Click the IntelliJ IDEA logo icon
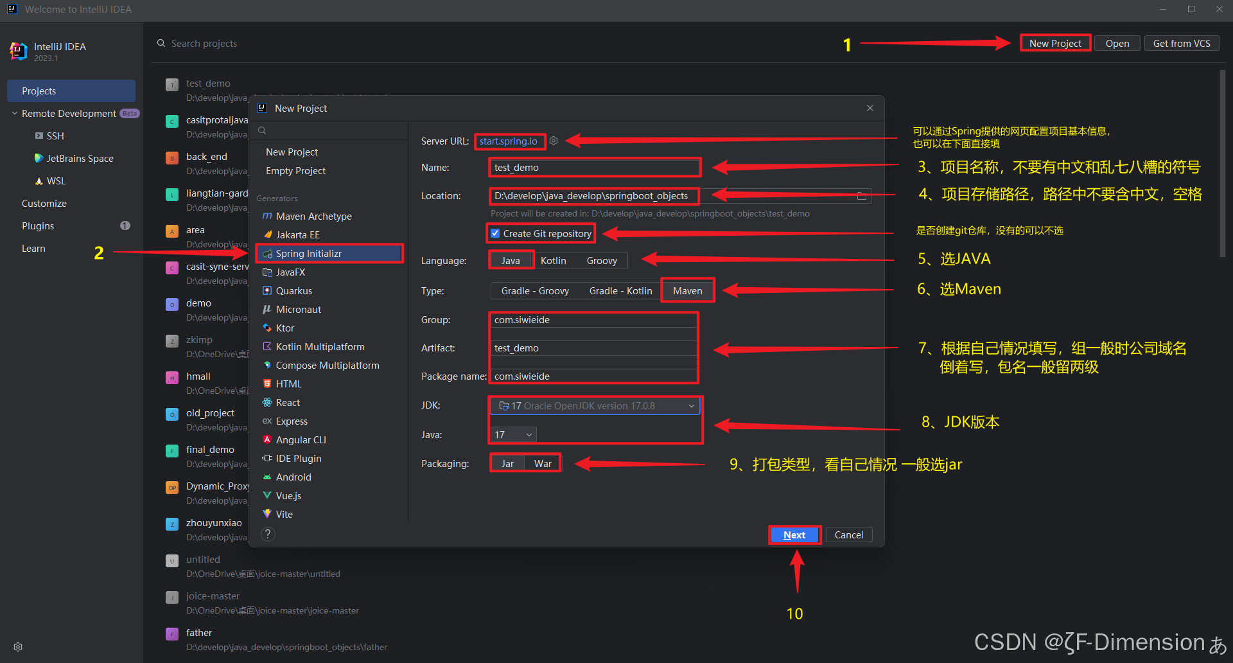Viewport: 1233px width, 663px height. point(18,51)
